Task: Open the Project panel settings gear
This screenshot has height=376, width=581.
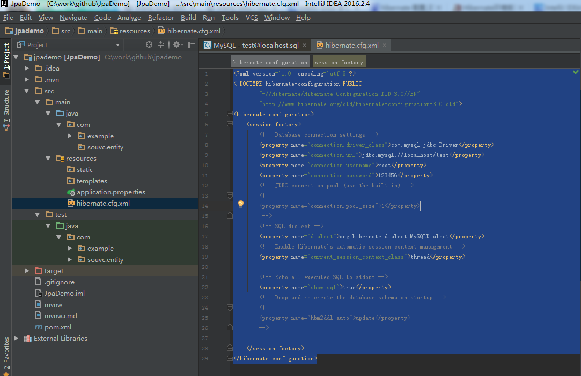Action: pyautogui.click(x=176, y=45)
